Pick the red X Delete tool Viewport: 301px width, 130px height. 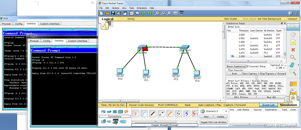click(293, 50)
